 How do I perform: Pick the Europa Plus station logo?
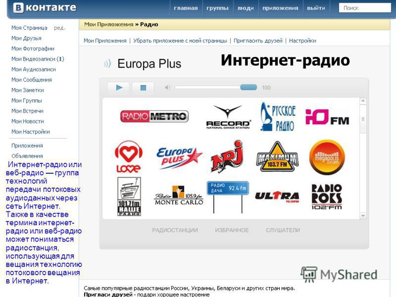(179, 157)
